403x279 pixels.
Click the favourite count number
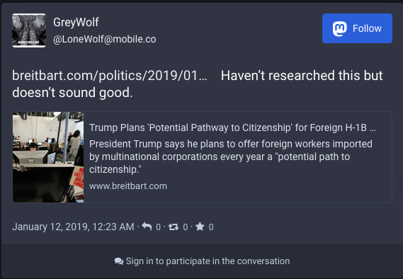point(211,227)
